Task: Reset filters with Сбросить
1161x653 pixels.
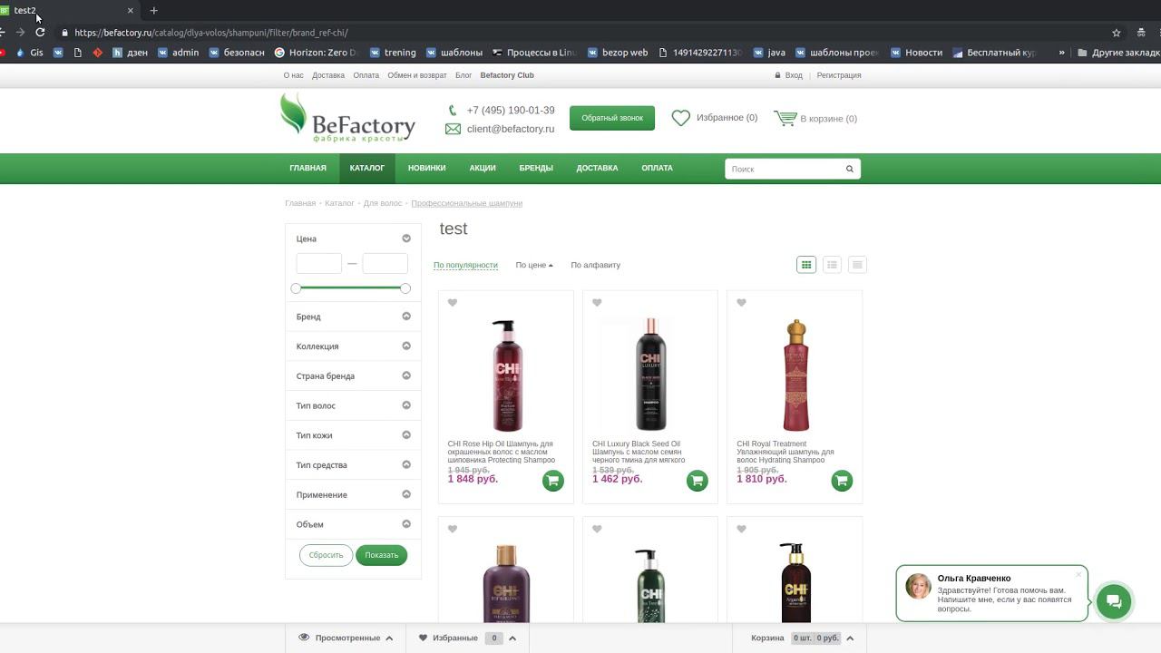Action: pyautogui.click(x=326, y=555)
